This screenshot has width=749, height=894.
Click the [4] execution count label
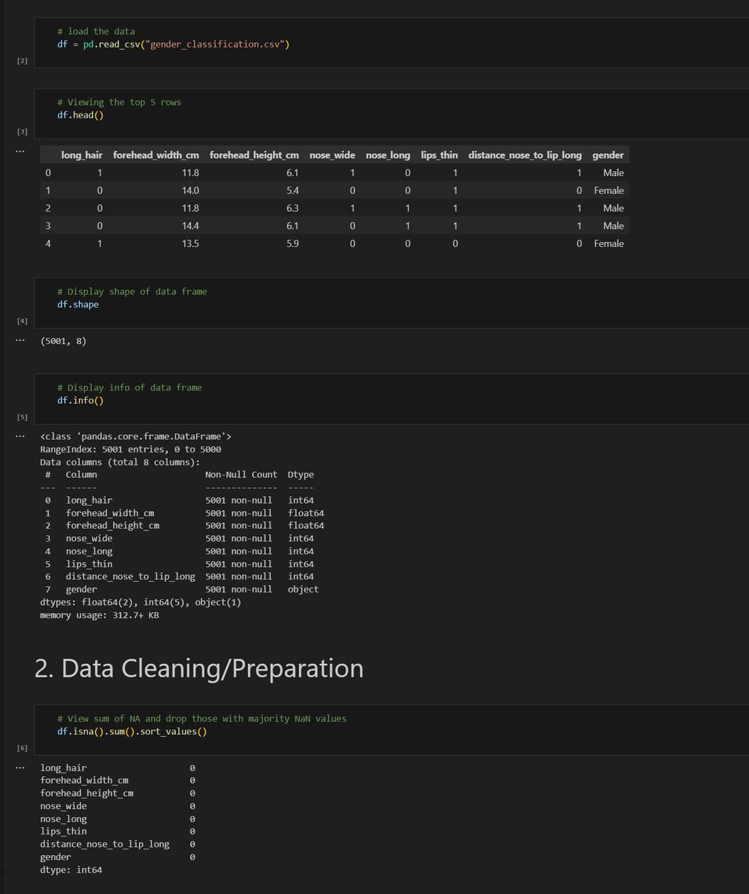point(22,321)
